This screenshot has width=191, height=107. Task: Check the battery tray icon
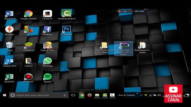pos(155,95)
